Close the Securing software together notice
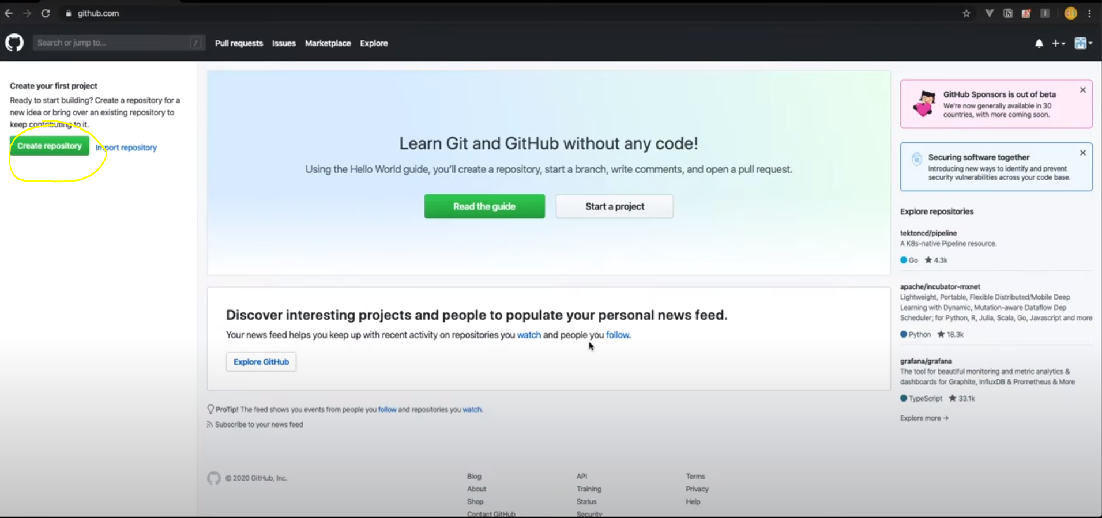The width and height of the screenshot is (1102, 518). (x=1082, y=153)
